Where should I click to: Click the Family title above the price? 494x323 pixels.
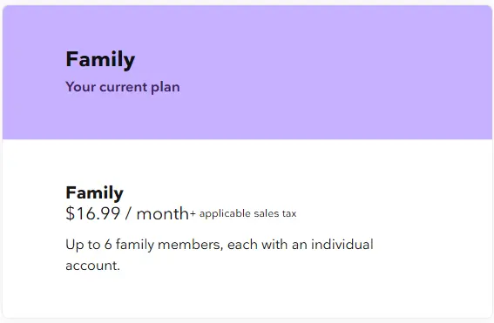pyautogui.click(x=94, y=192)
